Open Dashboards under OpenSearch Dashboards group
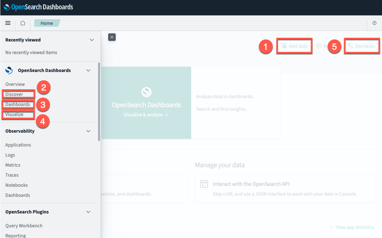This screenshot has width=382, height=238. (18, 104)
